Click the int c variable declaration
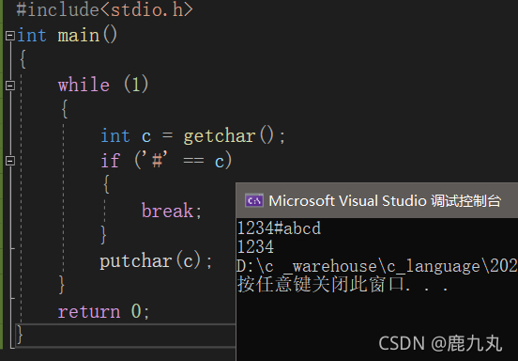 pyautogui.click(x=126, y=136)
